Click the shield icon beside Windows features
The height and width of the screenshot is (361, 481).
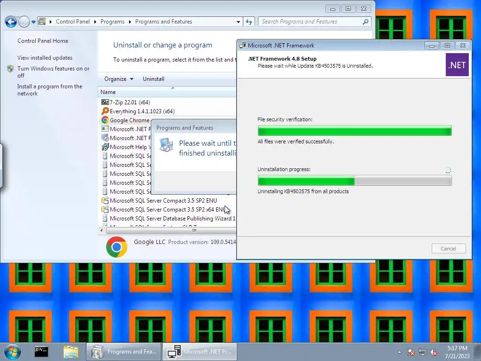(x=10, y=69)
